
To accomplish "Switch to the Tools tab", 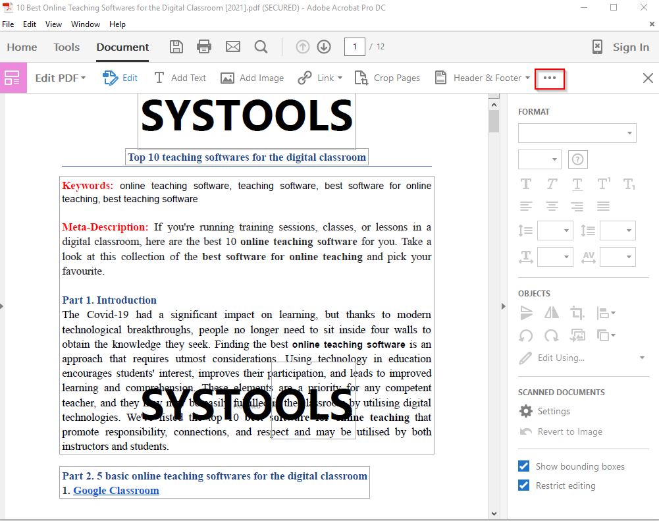I will (x=66, y=47).
